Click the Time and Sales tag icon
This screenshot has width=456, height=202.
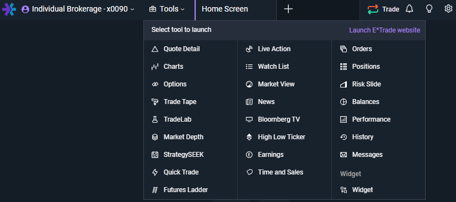[x=249, y=172]
